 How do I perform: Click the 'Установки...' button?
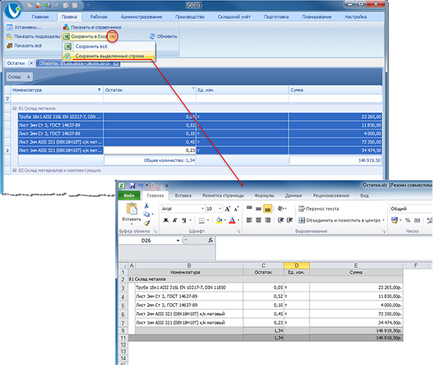[x=23, y=27]
